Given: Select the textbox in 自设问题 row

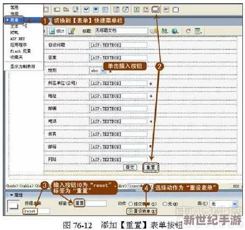Looking at the screenshot, I should point(118,45).
